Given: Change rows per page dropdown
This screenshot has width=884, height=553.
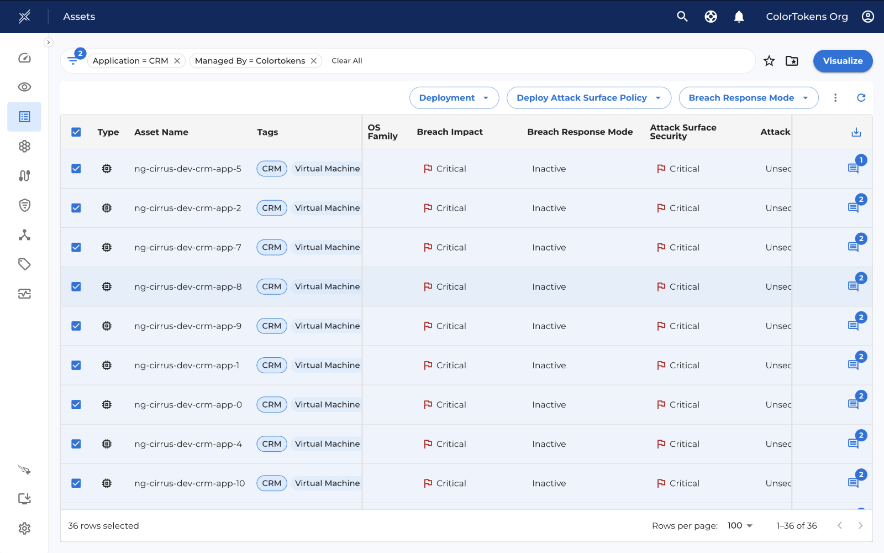Looking at the screenshot, I should pyautogui.click(x=740, y=525).
